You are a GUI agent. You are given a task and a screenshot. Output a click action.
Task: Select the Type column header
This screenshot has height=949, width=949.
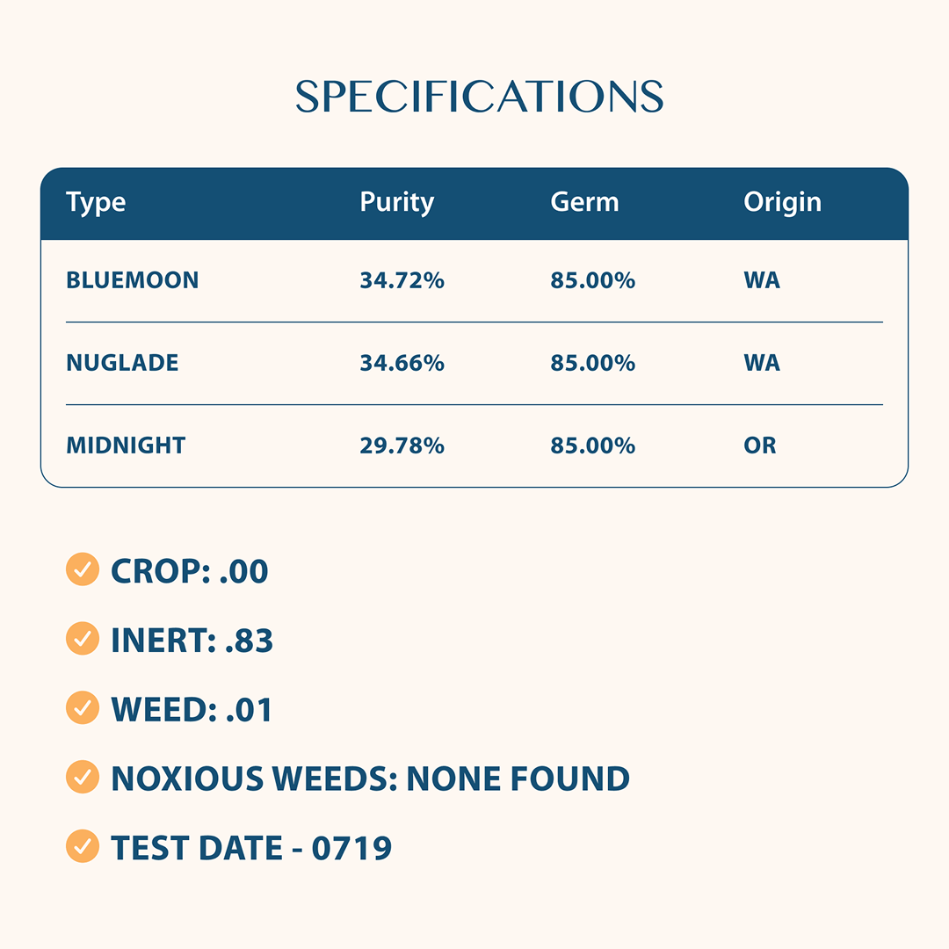96,203
